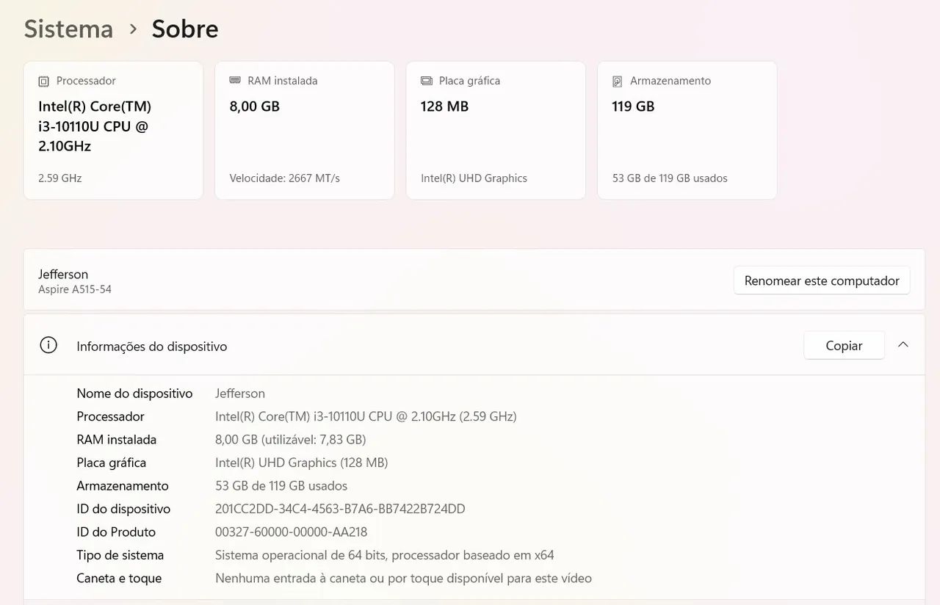Click the RAM instalada memory icon
The width and height of the screenshot is (940, 605).
235,80
